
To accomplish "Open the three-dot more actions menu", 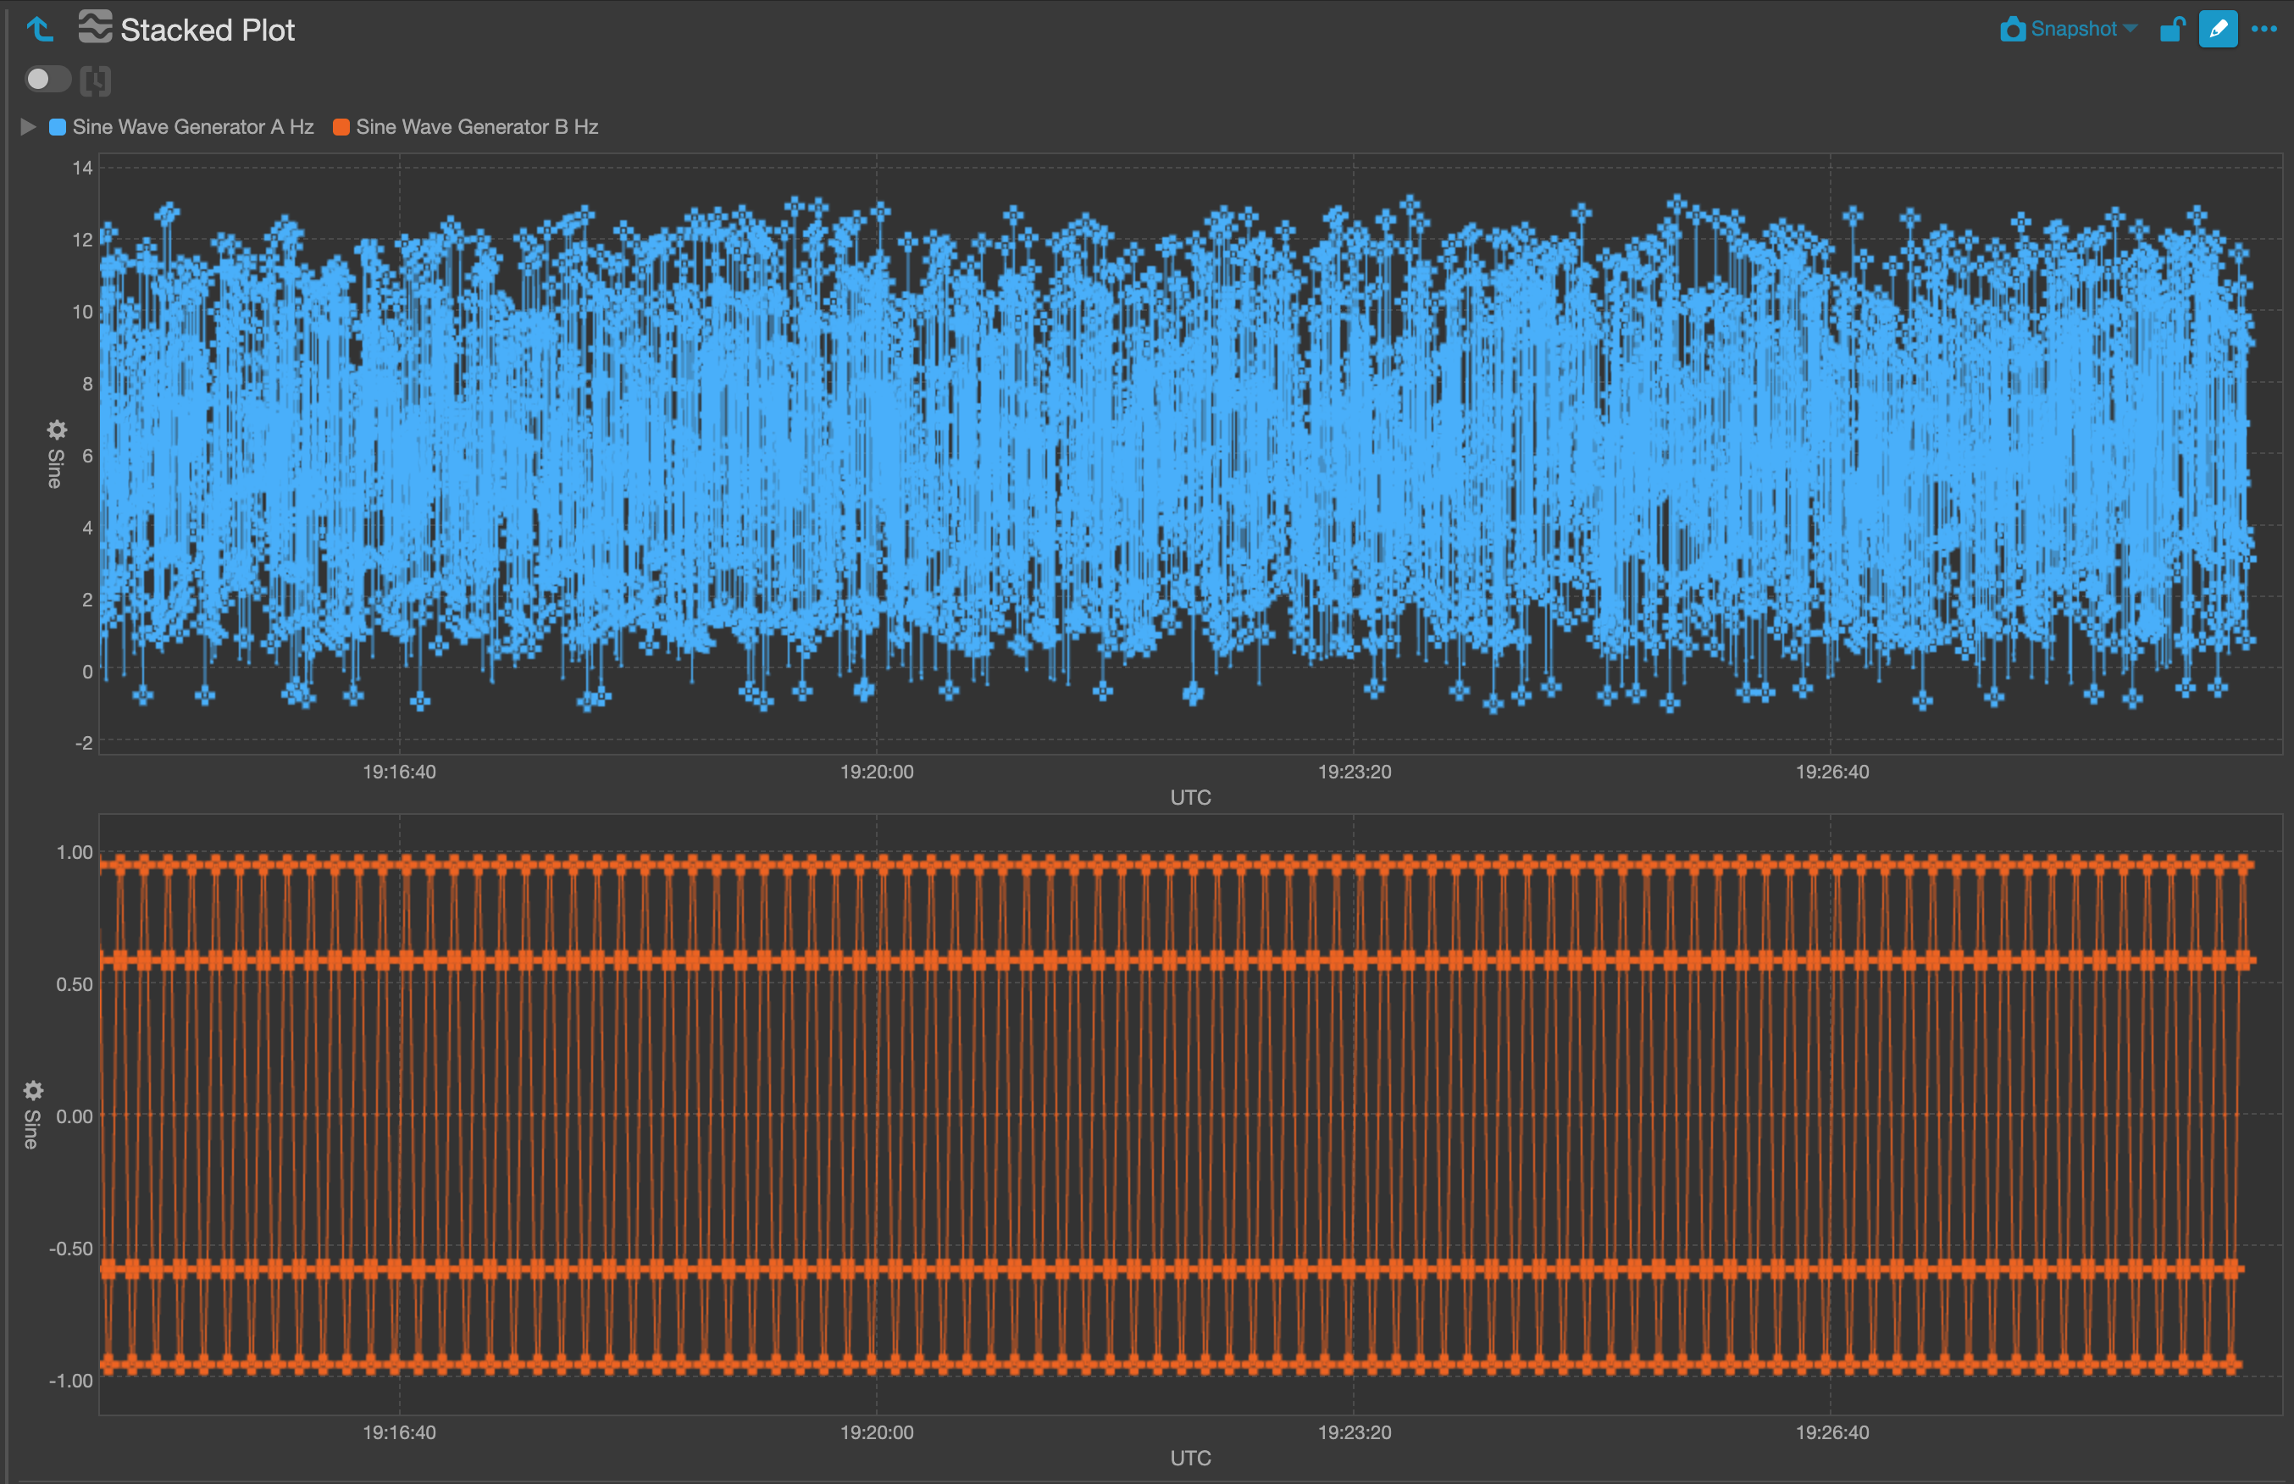I will pyautogui.click(x=2264, y=29).
